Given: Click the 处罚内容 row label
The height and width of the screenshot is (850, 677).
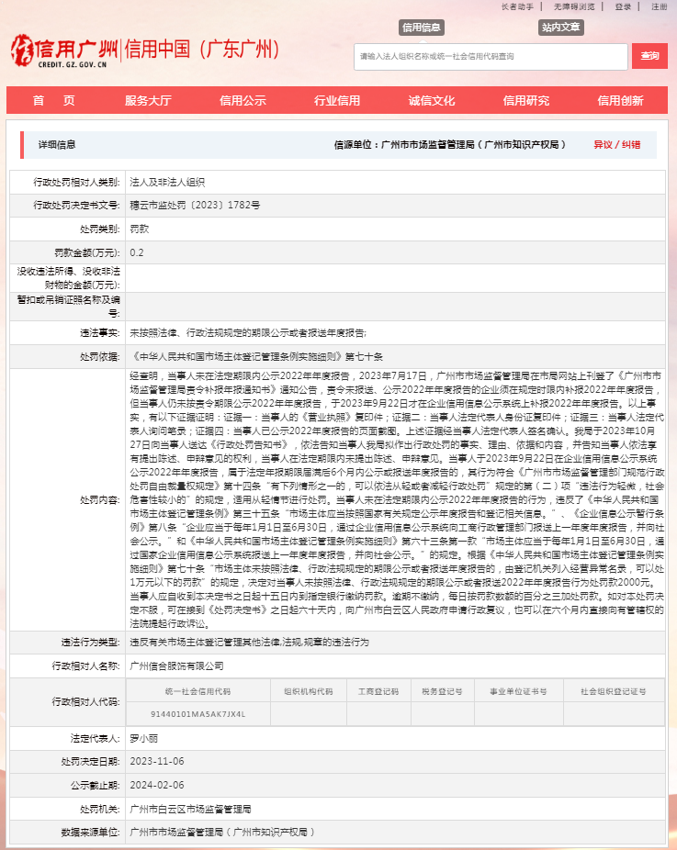Looking at the screenshot, I should point(100,499).
